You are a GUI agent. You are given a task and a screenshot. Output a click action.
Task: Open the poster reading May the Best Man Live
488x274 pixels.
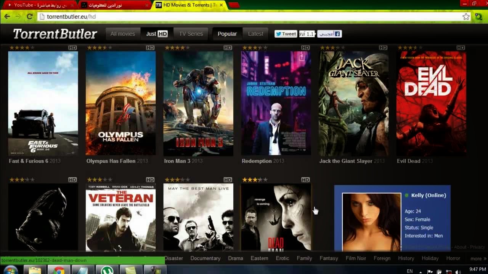(198, 217)
